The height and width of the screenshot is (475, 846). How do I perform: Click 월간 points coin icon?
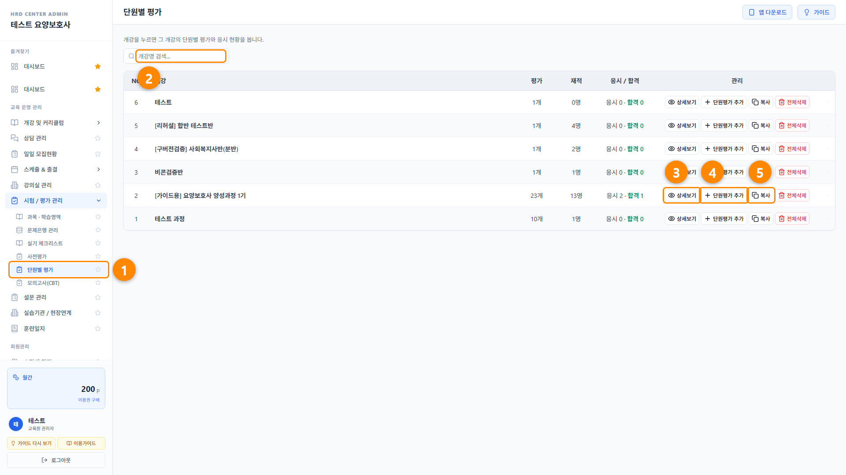tap(16, 377)
